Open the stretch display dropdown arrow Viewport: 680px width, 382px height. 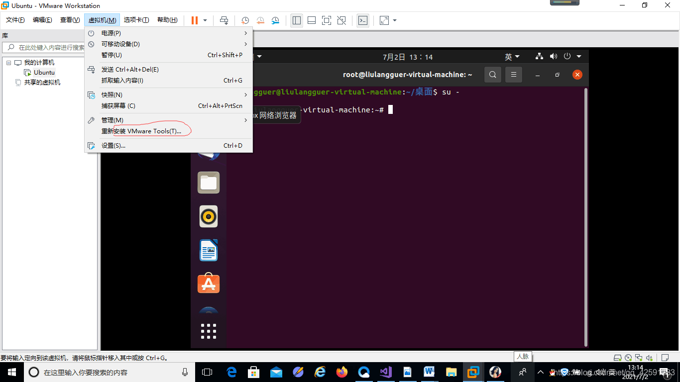coord(395,20)
